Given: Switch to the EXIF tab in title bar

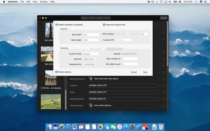Looking at the screenshot, I should 92,18.
